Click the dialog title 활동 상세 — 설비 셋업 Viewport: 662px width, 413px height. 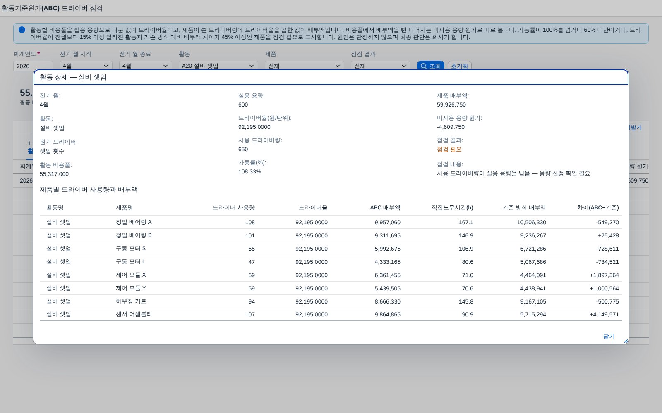coord(73,77)
